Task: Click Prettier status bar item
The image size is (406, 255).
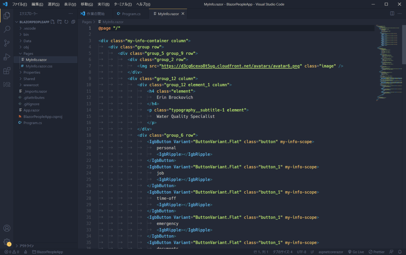Action: (x=377, y=252)
